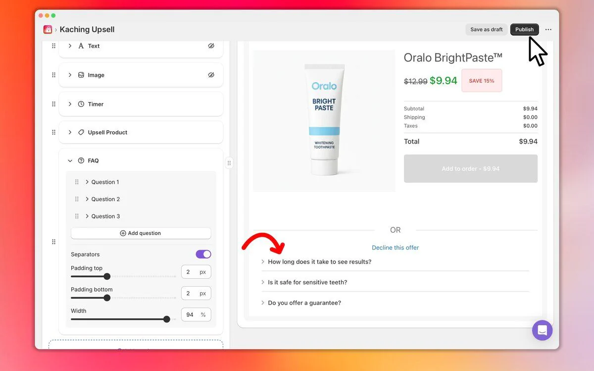
Task: Click the Padding bottom slider handle
Action: click(107, 298)
